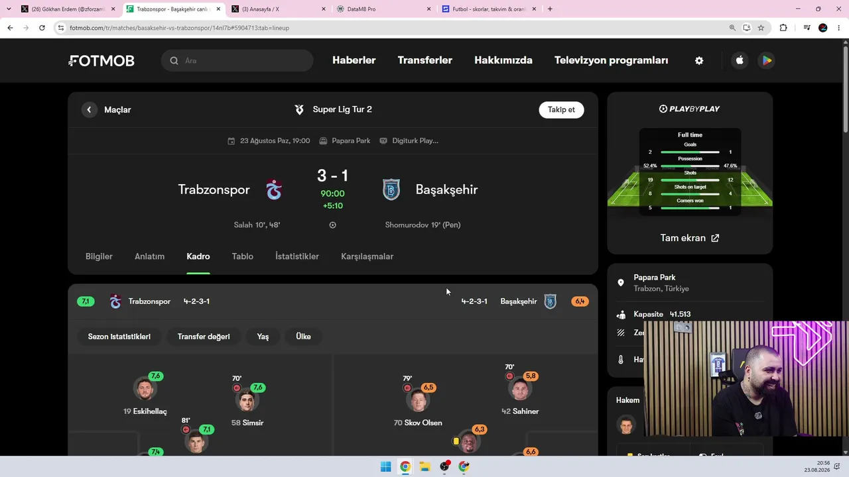Image resolution: width=849 pixels, height=477 pixels.
Task: Click the Takip et button
Action: (561, 109)
